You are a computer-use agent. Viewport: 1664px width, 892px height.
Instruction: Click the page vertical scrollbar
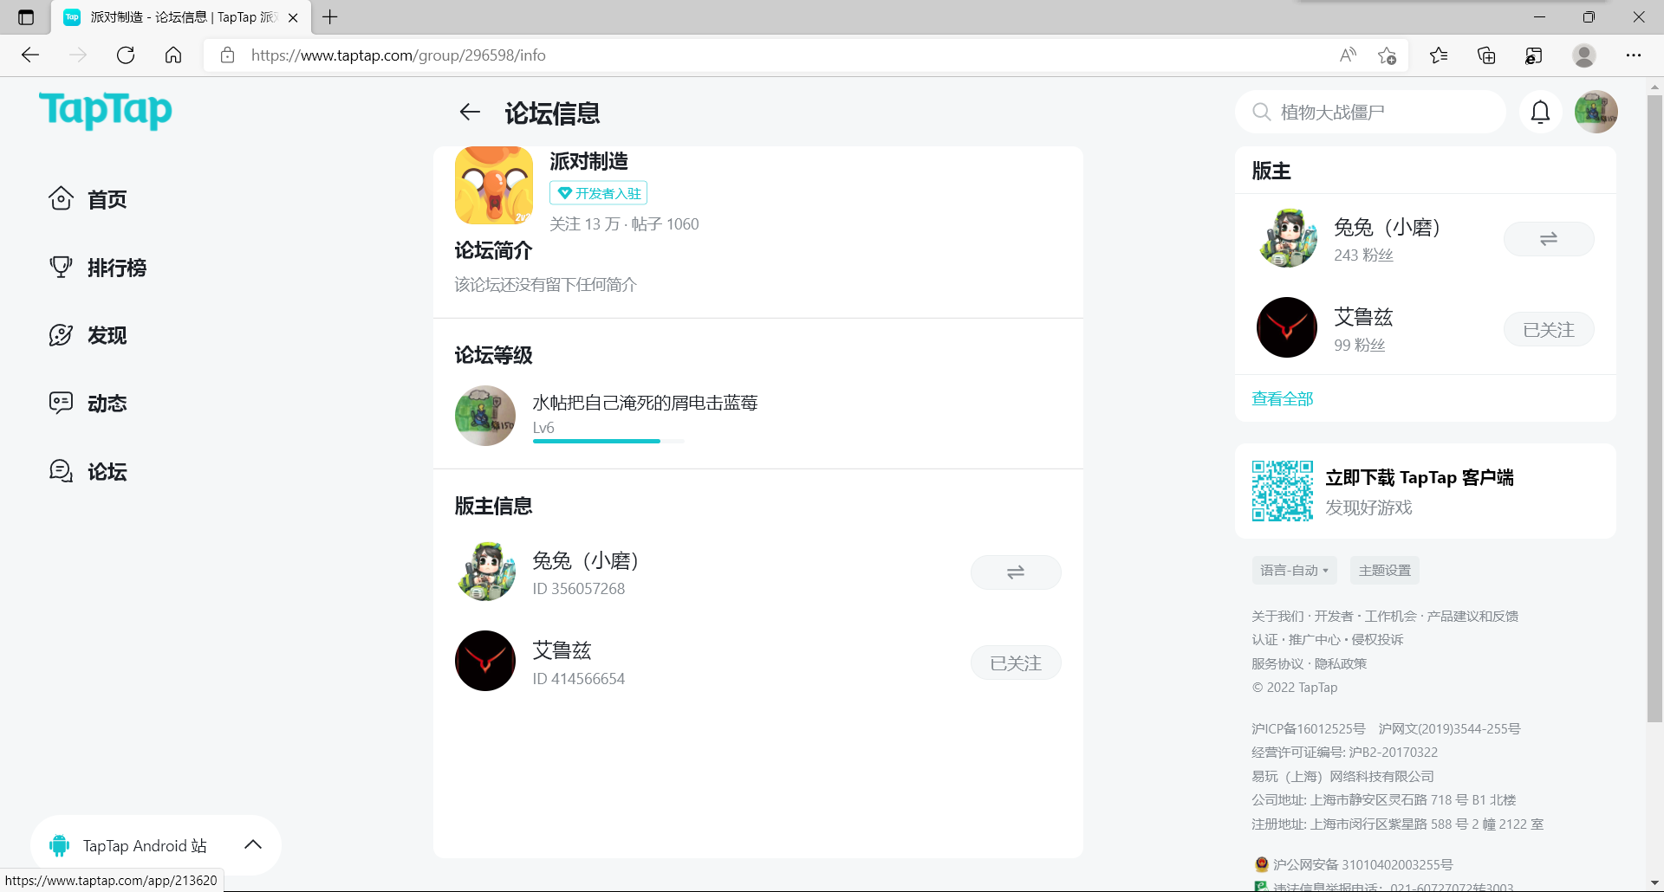click(1654, 407)
